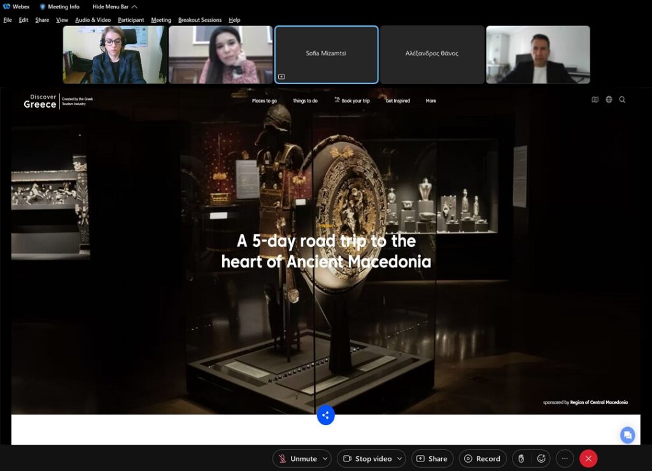Open the reactions smiley icon
The height and width of the screenshot is (471, 652).
point(541,458)
